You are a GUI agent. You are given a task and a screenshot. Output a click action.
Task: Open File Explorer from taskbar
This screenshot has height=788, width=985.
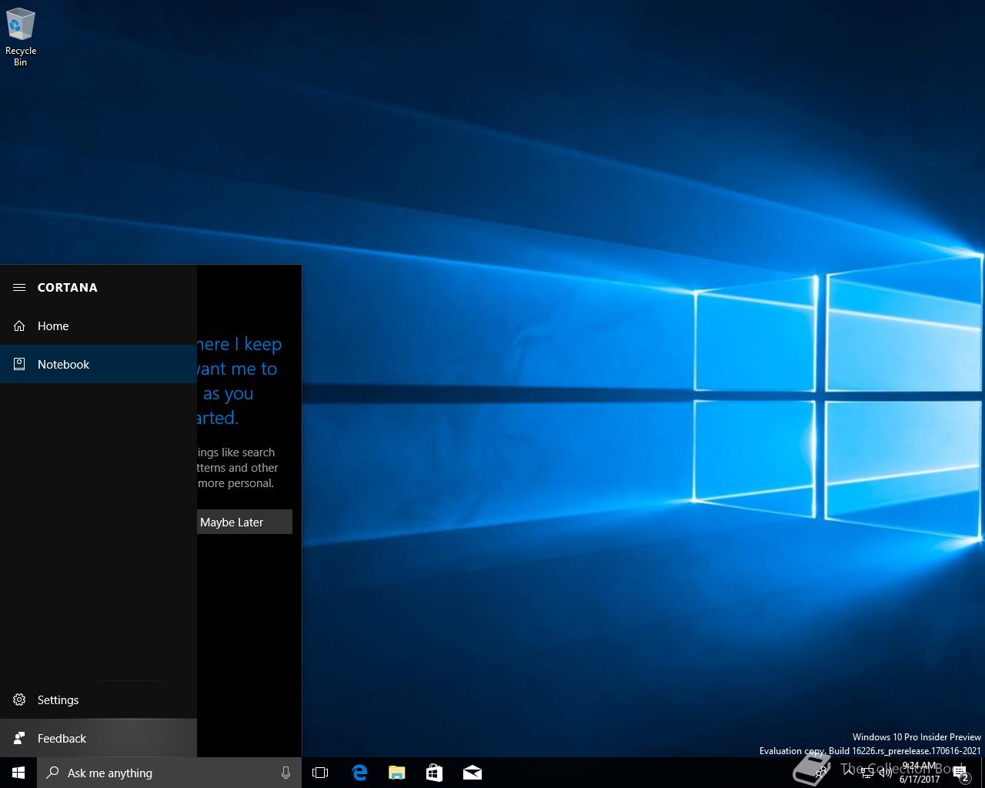396,773
